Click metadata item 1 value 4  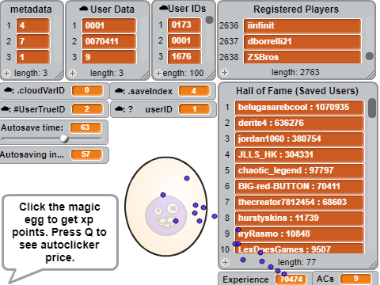(33, 25)
